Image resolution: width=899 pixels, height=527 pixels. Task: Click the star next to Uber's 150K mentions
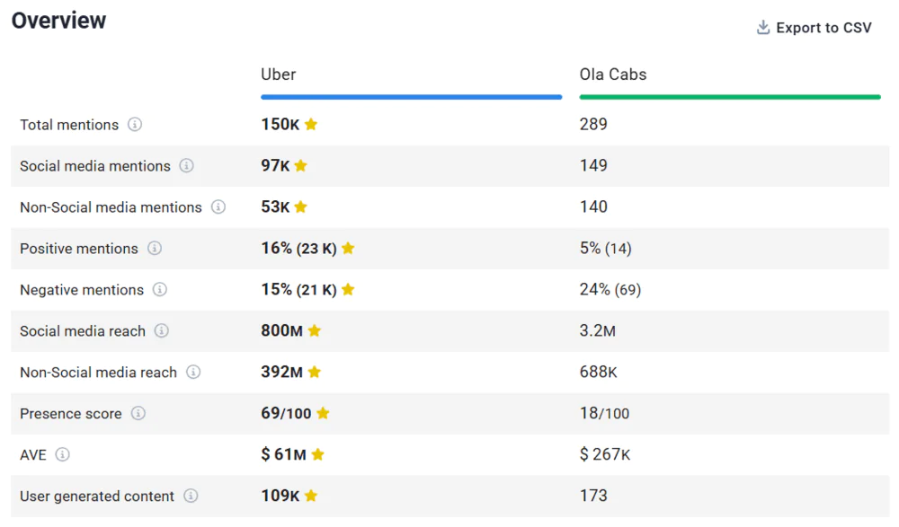pos(311,125)
